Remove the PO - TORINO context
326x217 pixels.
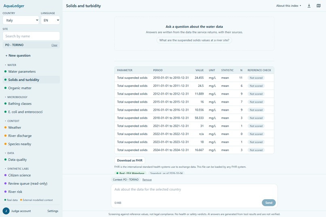pos(147,180)
